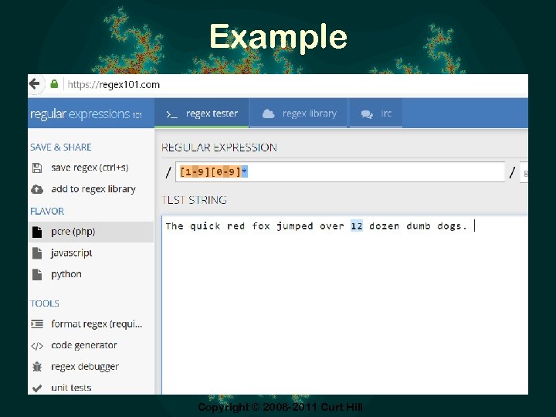Click in the test string text area
556x417 pixels.
[345, 305]
